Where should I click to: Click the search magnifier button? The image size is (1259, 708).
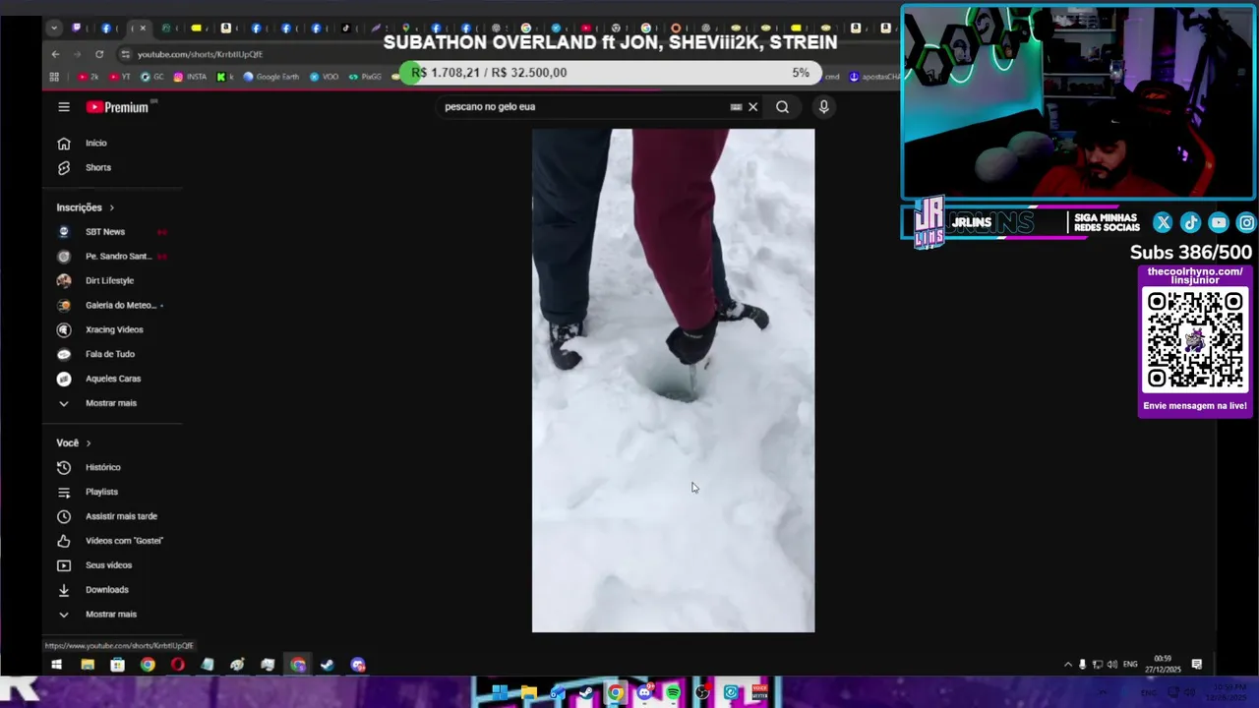point(782,107)
